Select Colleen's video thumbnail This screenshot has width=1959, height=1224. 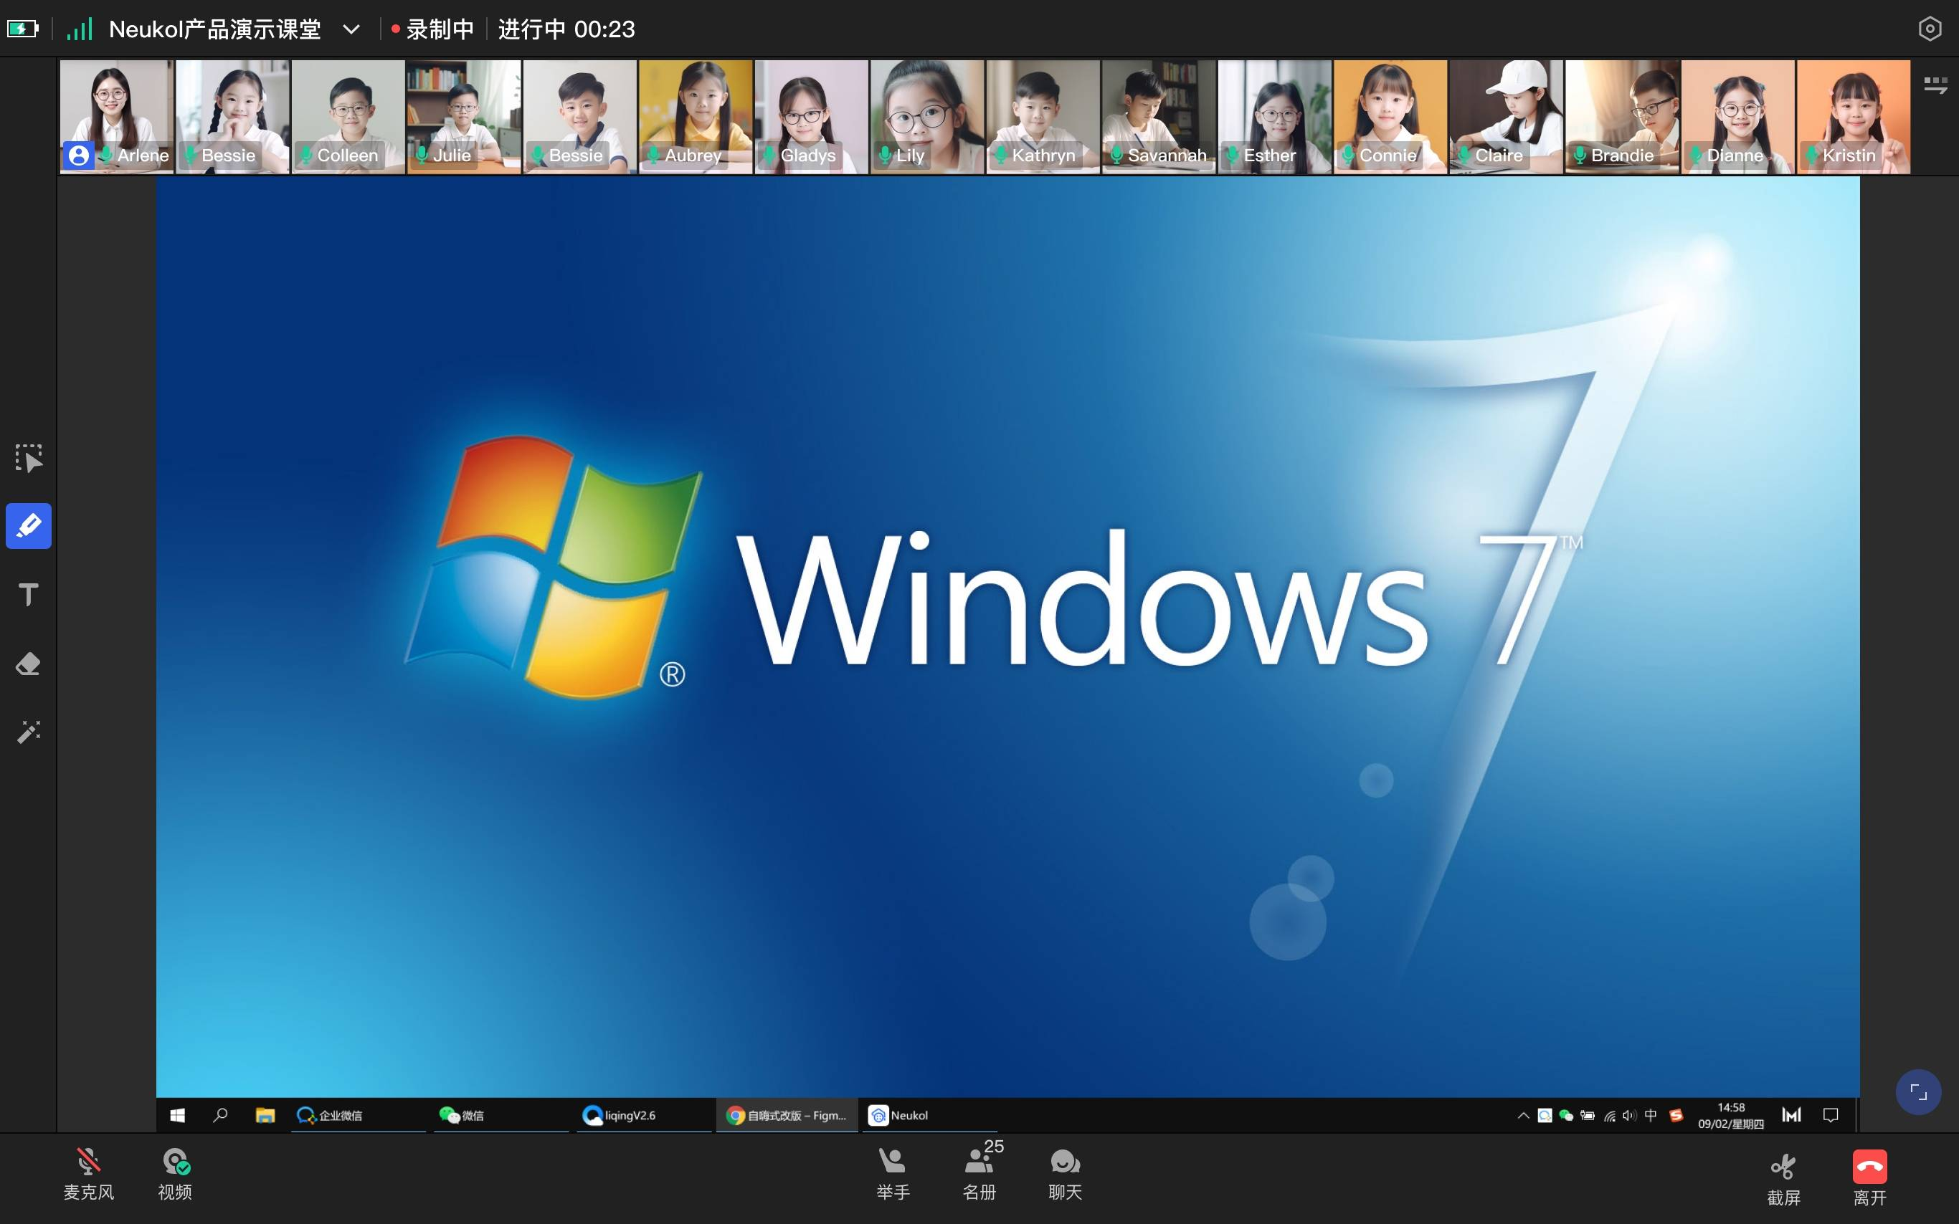[x=348, y=117]
